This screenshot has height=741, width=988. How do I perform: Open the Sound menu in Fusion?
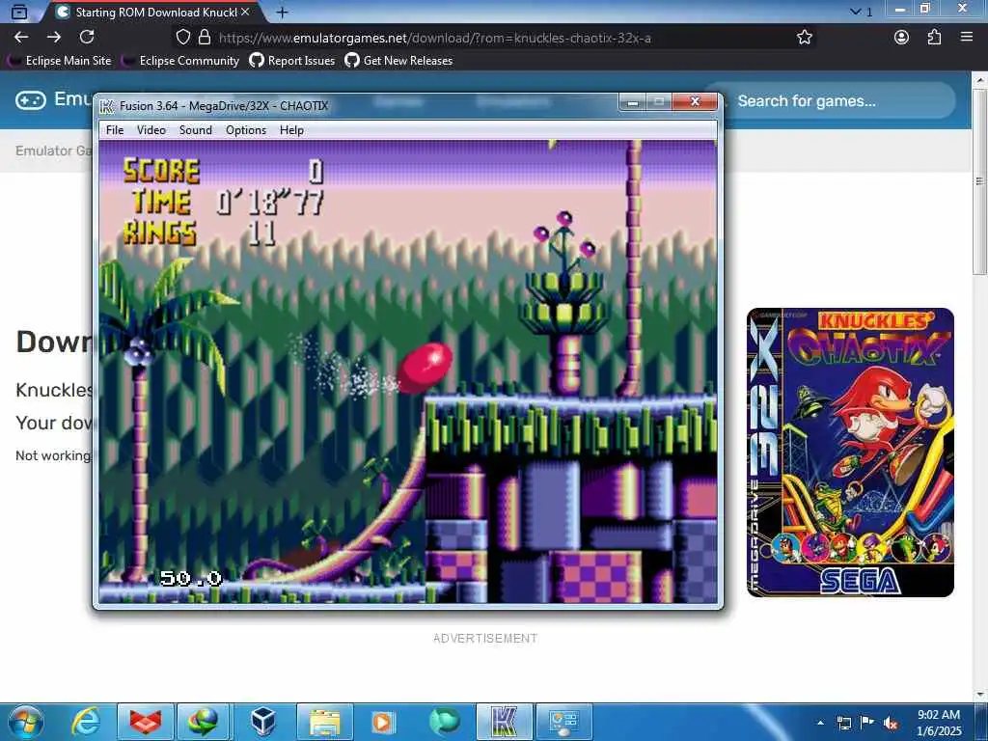pos(195,130)
